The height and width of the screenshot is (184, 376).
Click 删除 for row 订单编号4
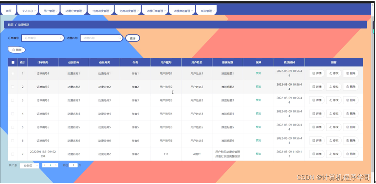(x=351, y=114)
